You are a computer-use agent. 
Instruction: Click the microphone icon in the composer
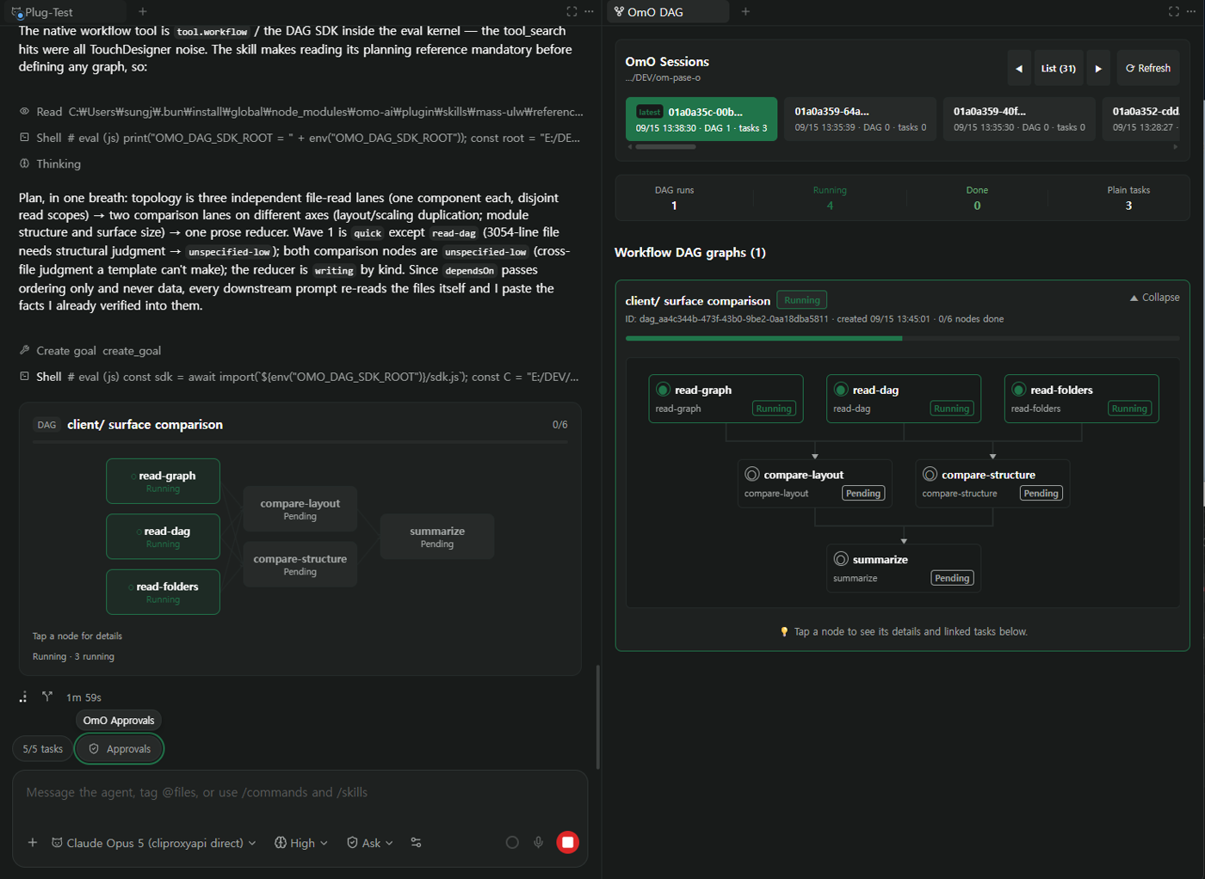[x=539, y=843]
